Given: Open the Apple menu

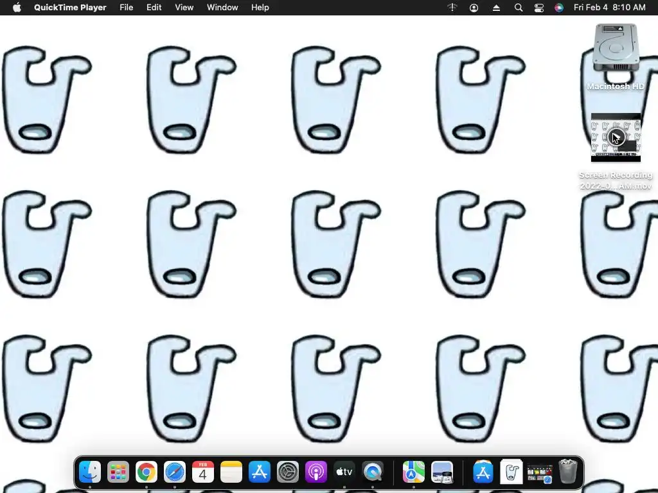Looking at the screenshot, I should 17,8.
